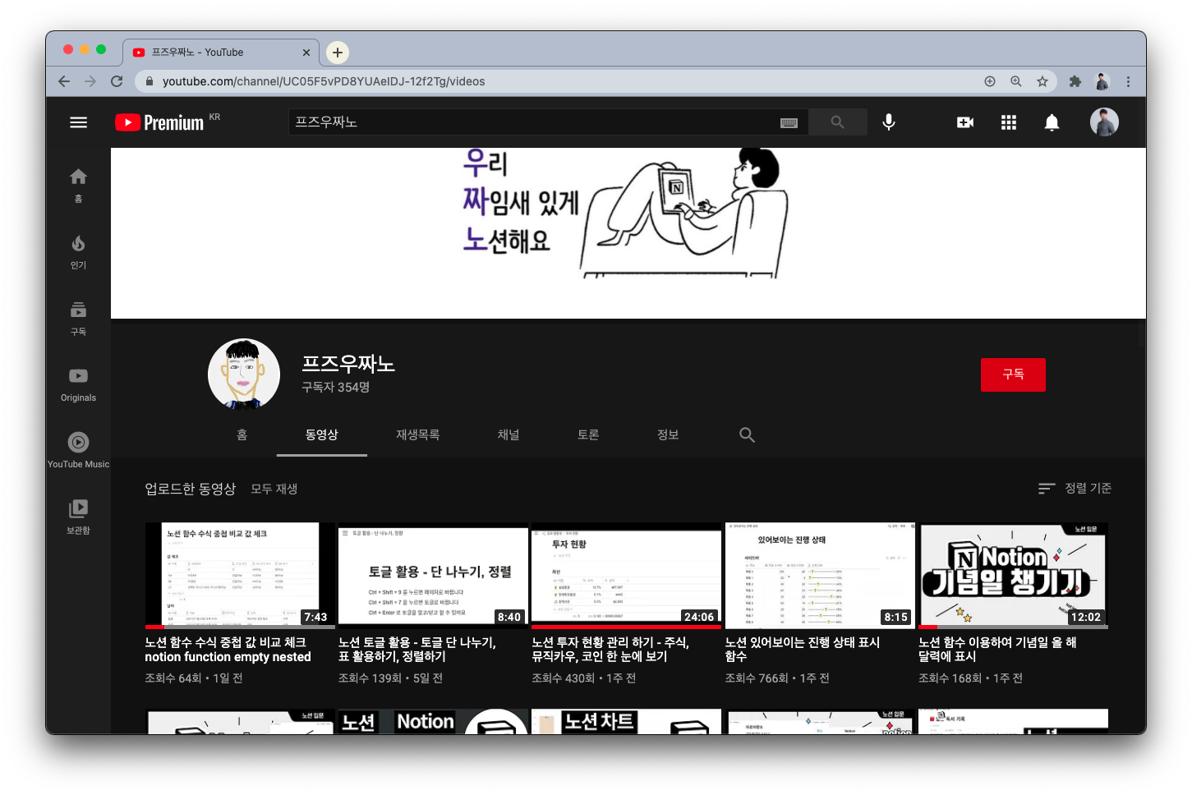
Task: Open the YouTube apps grid icon
Action: (x=1009, y=122)
